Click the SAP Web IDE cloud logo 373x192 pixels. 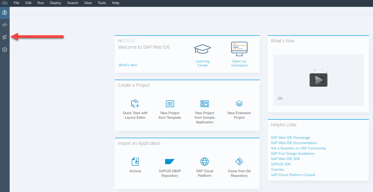[5, 3]
